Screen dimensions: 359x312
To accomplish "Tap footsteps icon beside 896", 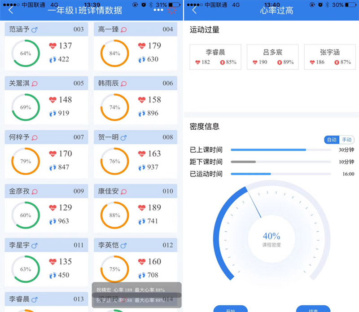I will coord(142,114).
